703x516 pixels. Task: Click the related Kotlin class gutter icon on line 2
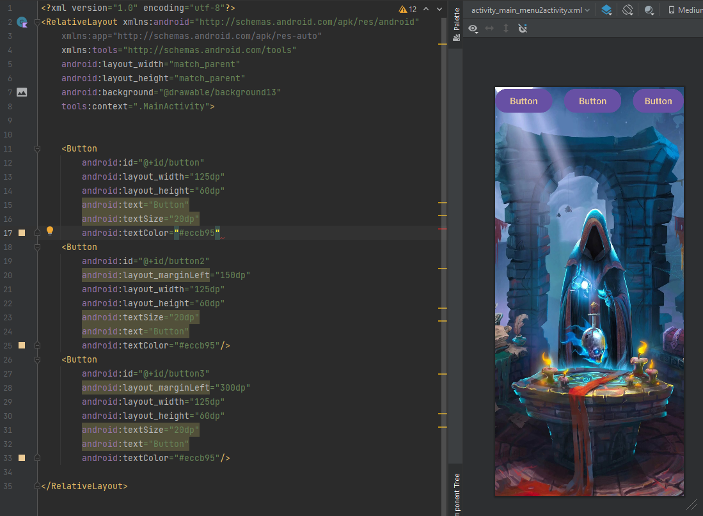(22, 22)
